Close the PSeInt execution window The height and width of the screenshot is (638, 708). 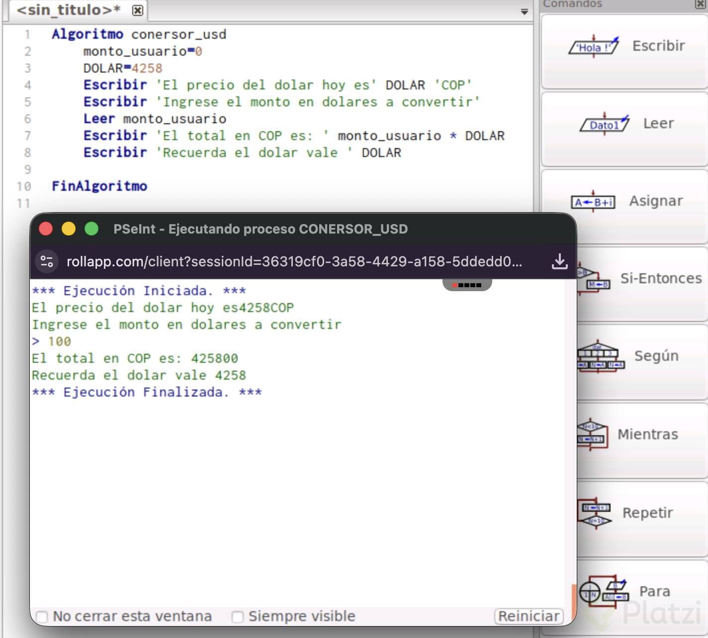coord(46,229)
